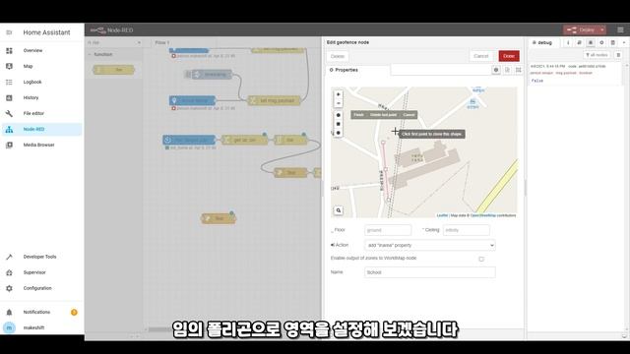Select the rectangle draw tool on map
Image resolution: width=630 pixels, height=354 pixels.
(339, 124)
